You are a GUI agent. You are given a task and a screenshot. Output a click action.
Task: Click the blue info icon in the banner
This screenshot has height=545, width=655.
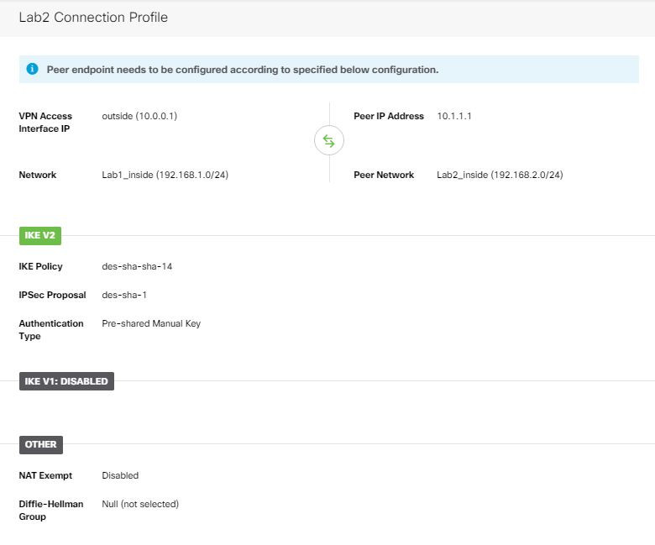(x=32, y=69)
